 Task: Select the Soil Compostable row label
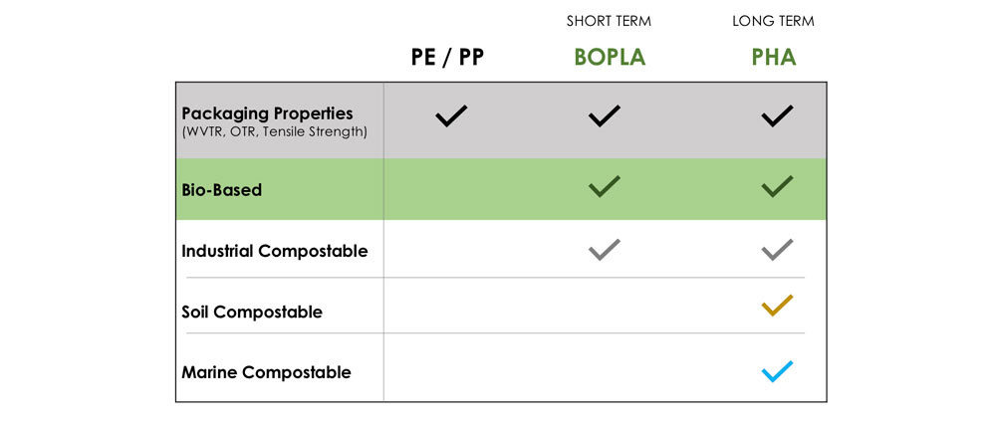[x=252, y=312]
